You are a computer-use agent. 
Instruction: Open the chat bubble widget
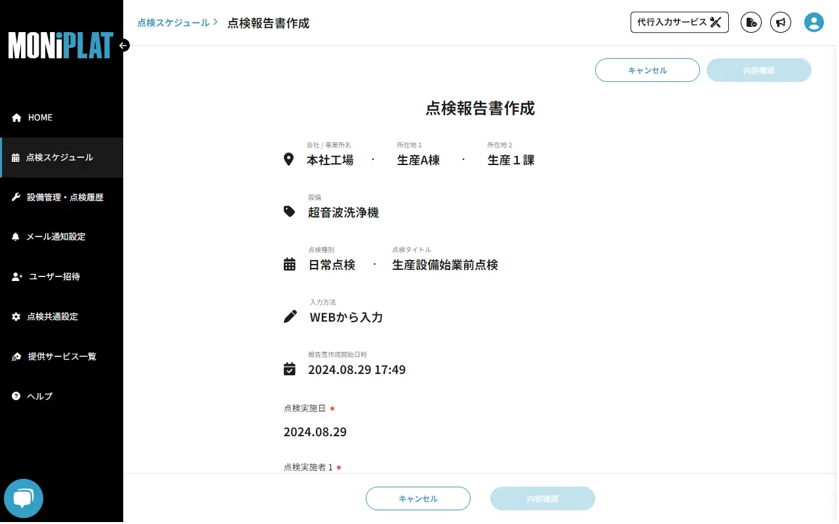point(24,498)
